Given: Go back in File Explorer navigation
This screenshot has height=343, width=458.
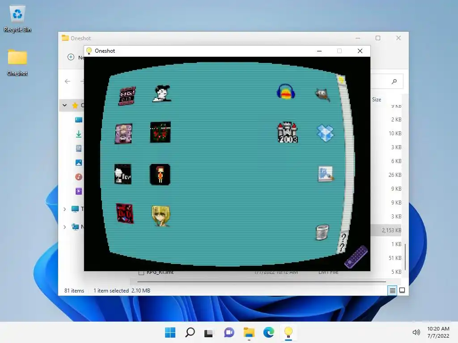Looking at the screenshot, I should (x=68, y=81).
